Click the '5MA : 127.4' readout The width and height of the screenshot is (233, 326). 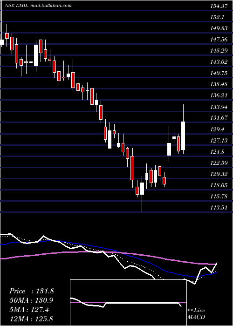click(x=29, y=310)
